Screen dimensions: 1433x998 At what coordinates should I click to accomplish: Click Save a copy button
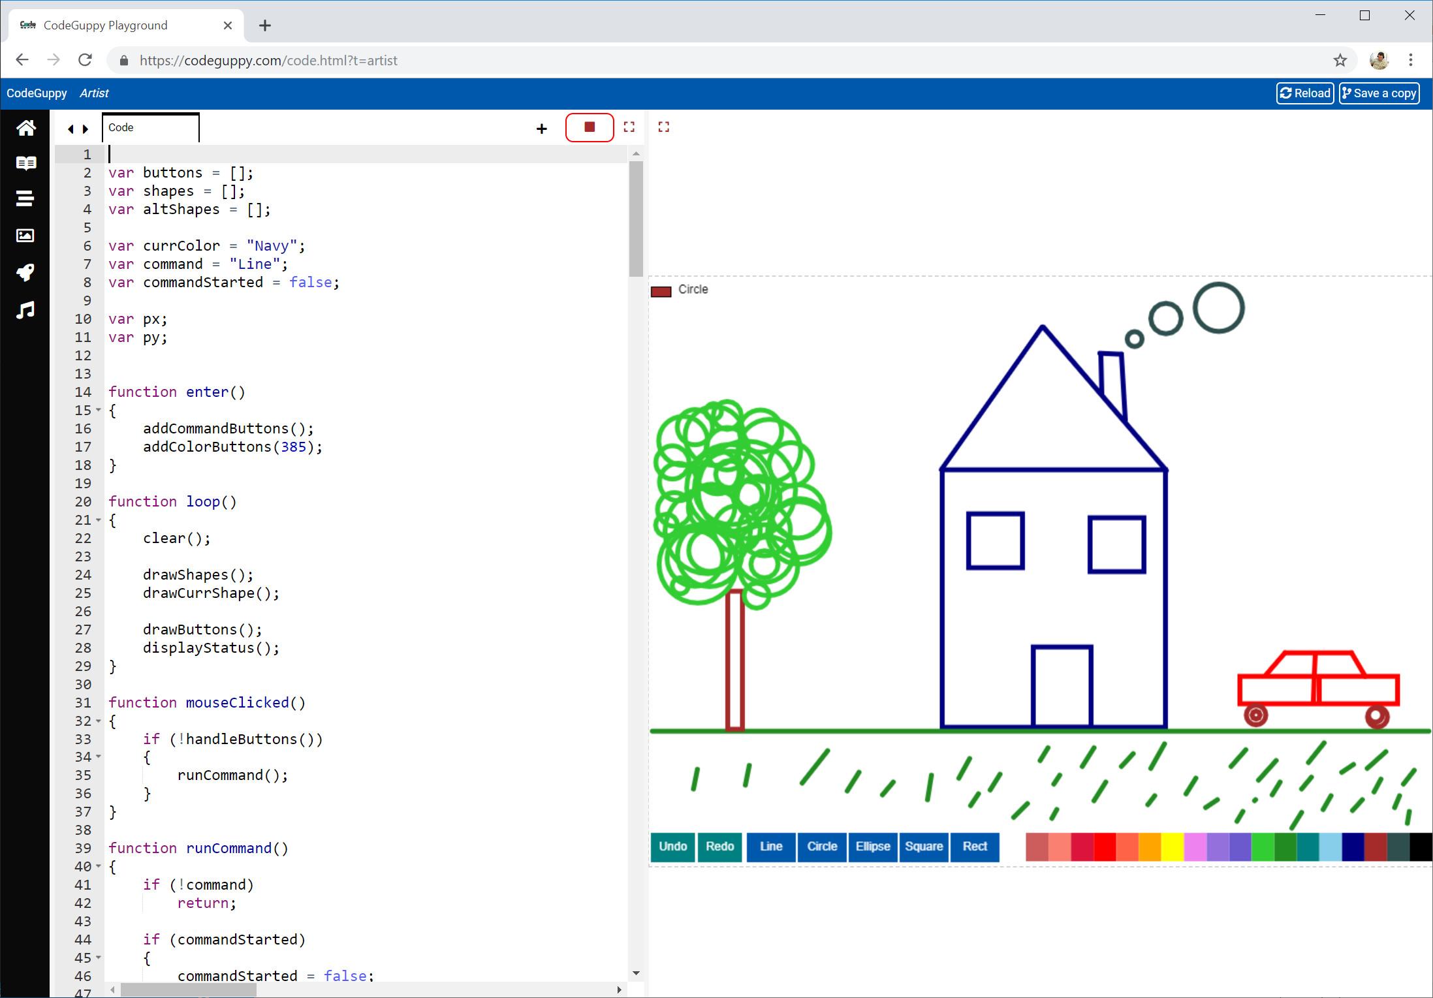[1379, 93]
